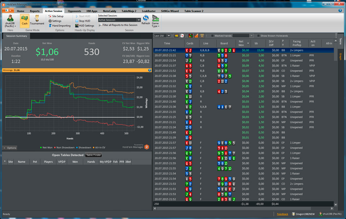Viewport: 346px width, 219px height.
Task: Click the blue help icon on Winnings bar
Action: point(150,70)
